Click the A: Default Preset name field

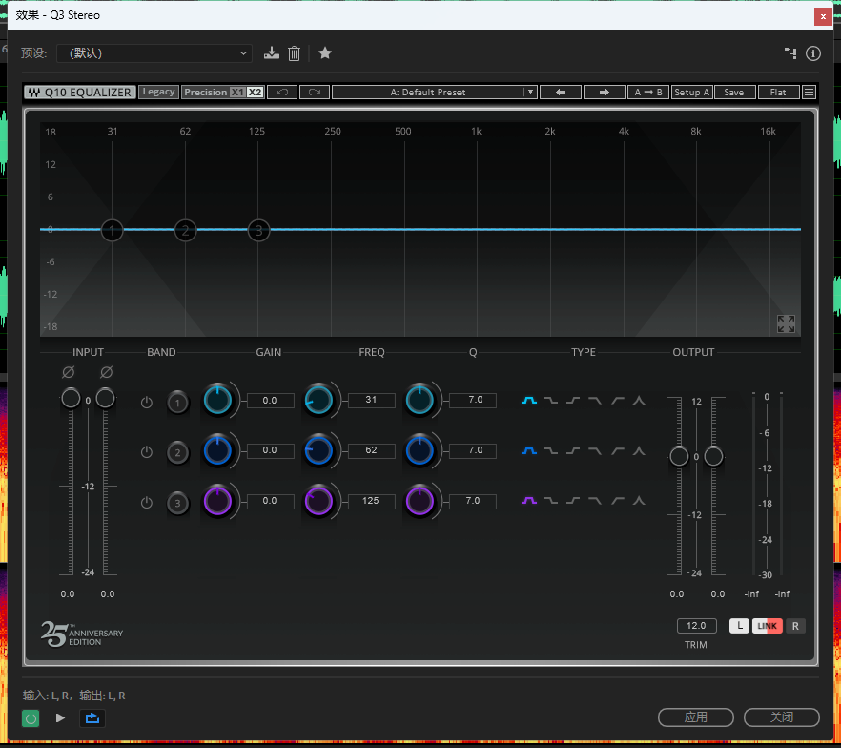click(428, 93)
